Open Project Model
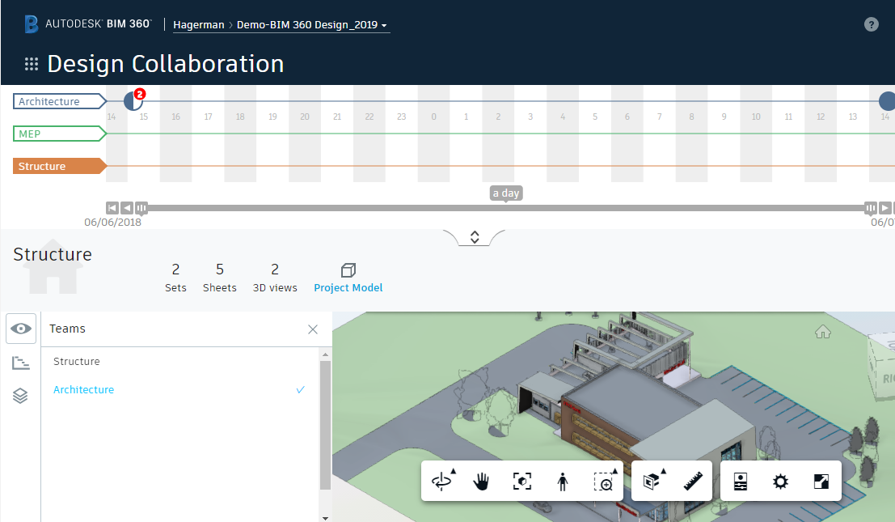Image resolution: width=895 pixels, height=522 pixels. (x=348, y=278)
